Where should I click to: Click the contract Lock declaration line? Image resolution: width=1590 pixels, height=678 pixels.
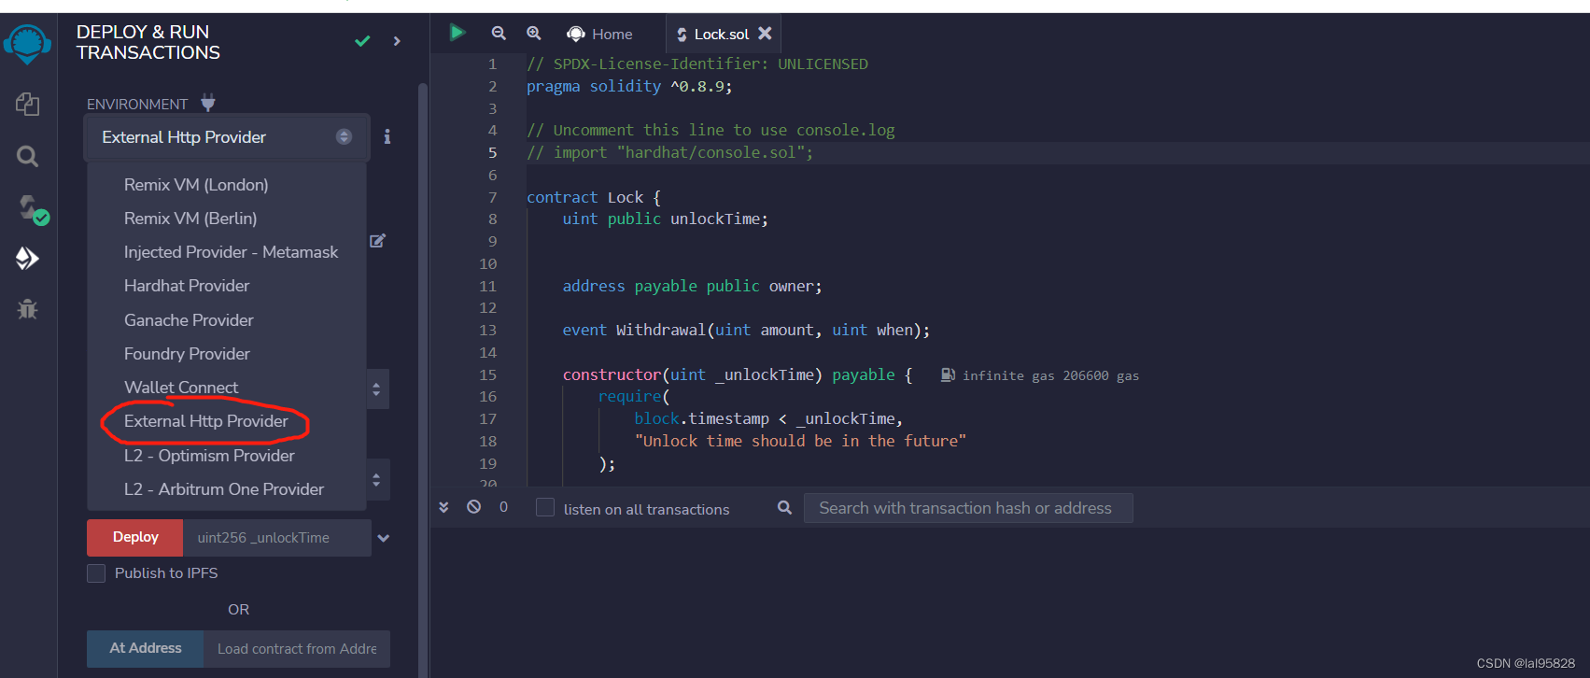[594, 197]
